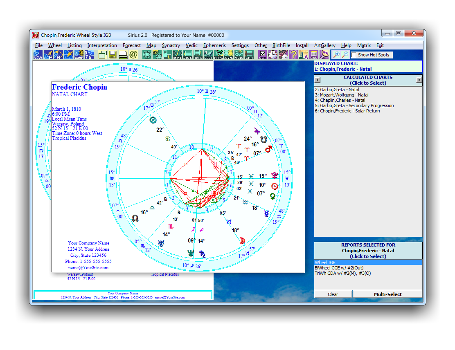Open the MAPS toolbar icon
This screenshot has height=350, width=455.
[218, 55]
